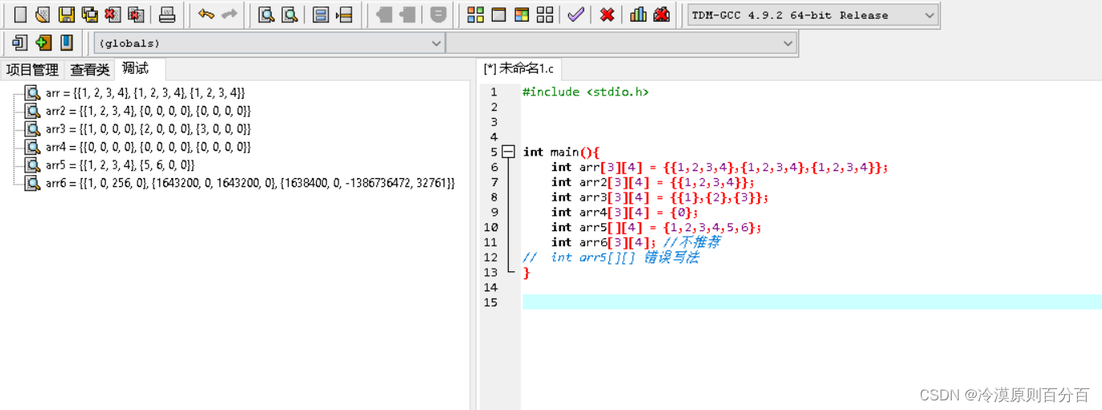Switch to the 项目管理 tab
This screenshot has height=410, width=1102.
click(x=32, y=70)
